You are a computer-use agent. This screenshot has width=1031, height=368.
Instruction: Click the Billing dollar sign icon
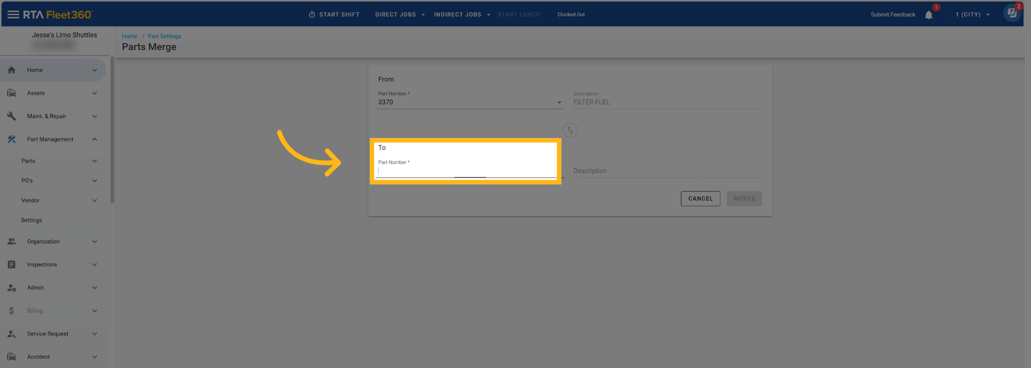tap(12, 311)
